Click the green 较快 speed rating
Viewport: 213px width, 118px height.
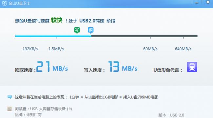pos(57,20)
